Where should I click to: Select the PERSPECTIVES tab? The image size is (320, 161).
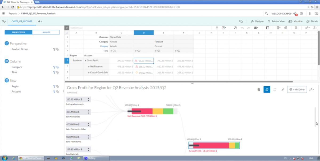tap(18, 32)
